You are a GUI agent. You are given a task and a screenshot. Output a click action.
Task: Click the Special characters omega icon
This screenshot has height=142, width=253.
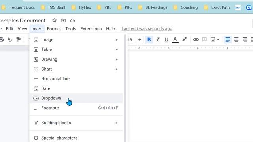tap(36, 138)
